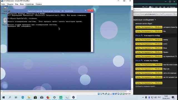Open the Recycle Bin on the VM desktop
Viewport: 178px width, 100px height.
pyautogui.click(x=5, y=21)
